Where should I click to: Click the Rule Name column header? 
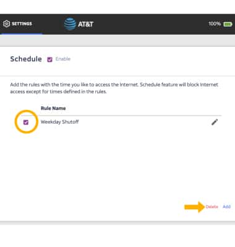click(53, 108)
